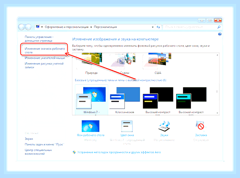Click the 'Цвет окна' text link
Viewport: 240px width, 178px height.
[127, 135]
